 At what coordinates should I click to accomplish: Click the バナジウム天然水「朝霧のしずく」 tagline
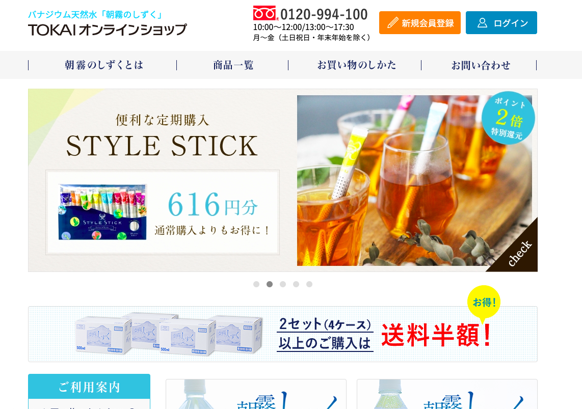[96, 15]
